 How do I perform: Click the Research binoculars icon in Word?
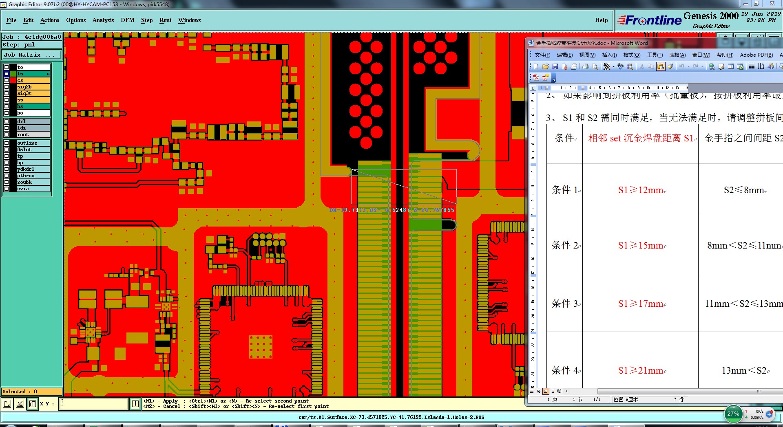pyautogui.click(x=630, y=66)
